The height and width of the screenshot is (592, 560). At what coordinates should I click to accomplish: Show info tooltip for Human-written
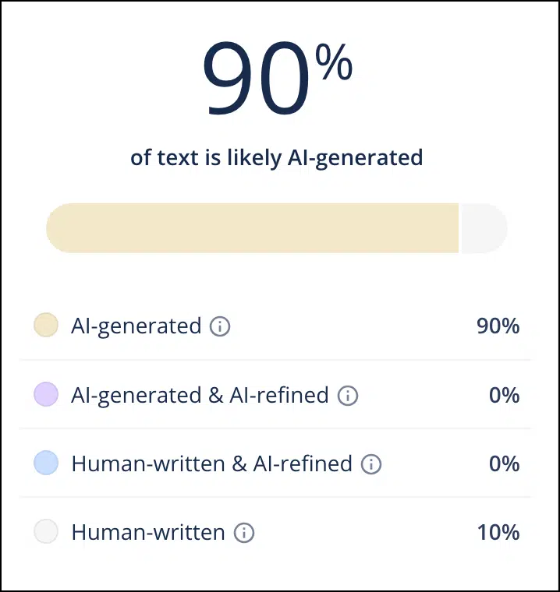[x=244, y=534]
